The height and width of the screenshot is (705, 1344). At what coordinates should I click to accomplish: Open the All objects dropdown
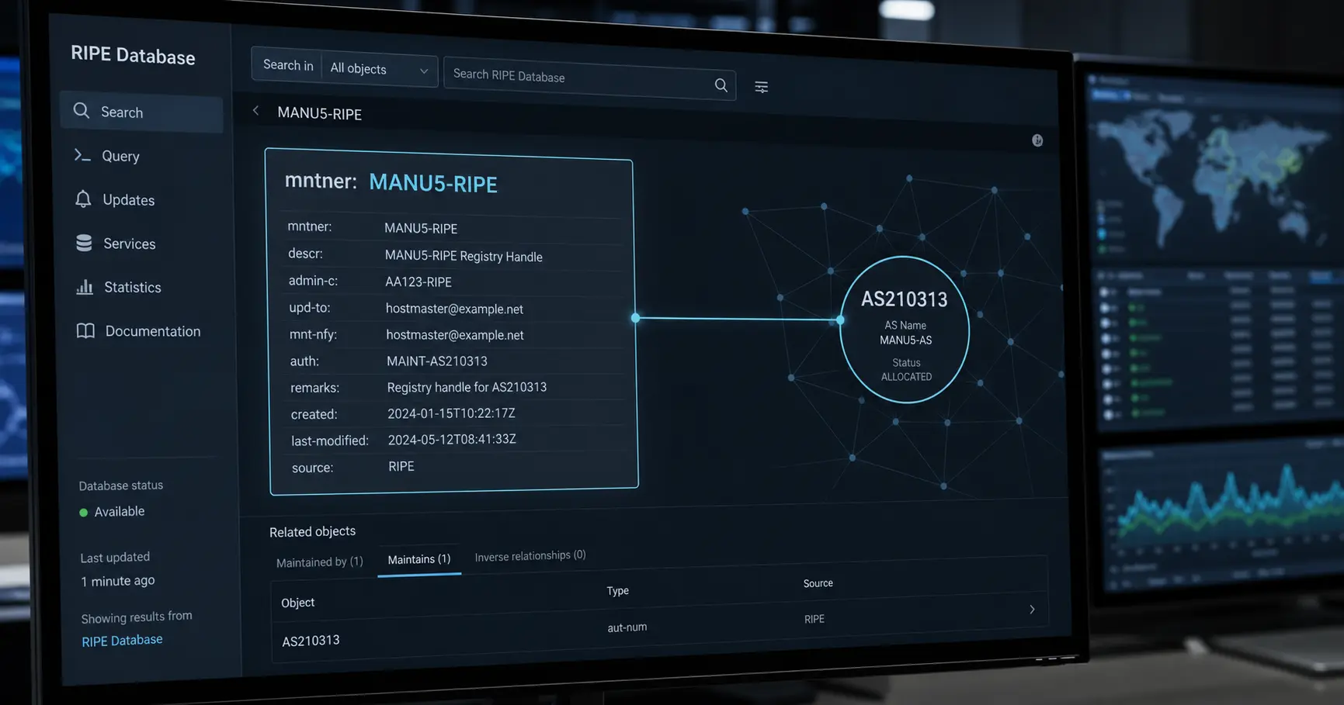(x=380, y=69)
